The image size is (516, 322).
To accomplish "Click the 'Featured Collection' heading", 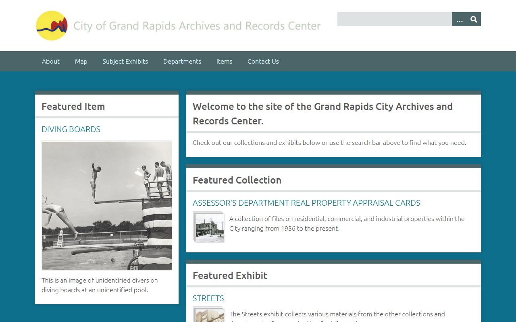I will [x=237, y=180].
